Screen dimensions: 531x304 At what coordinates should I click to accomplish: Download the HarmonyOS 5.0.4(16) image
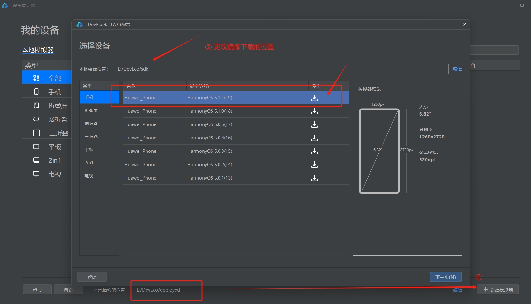click(314, 138)
